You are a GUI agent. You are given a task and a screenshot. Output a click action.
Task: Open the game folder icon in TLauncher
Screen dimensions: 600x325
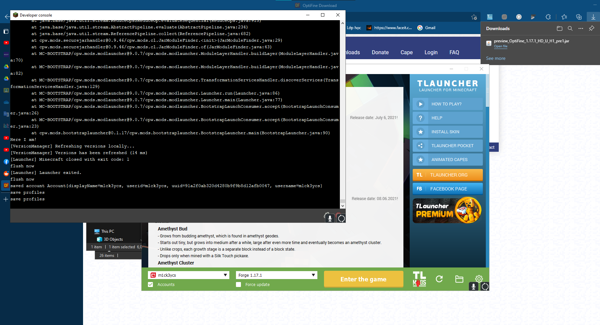point(459,279)
